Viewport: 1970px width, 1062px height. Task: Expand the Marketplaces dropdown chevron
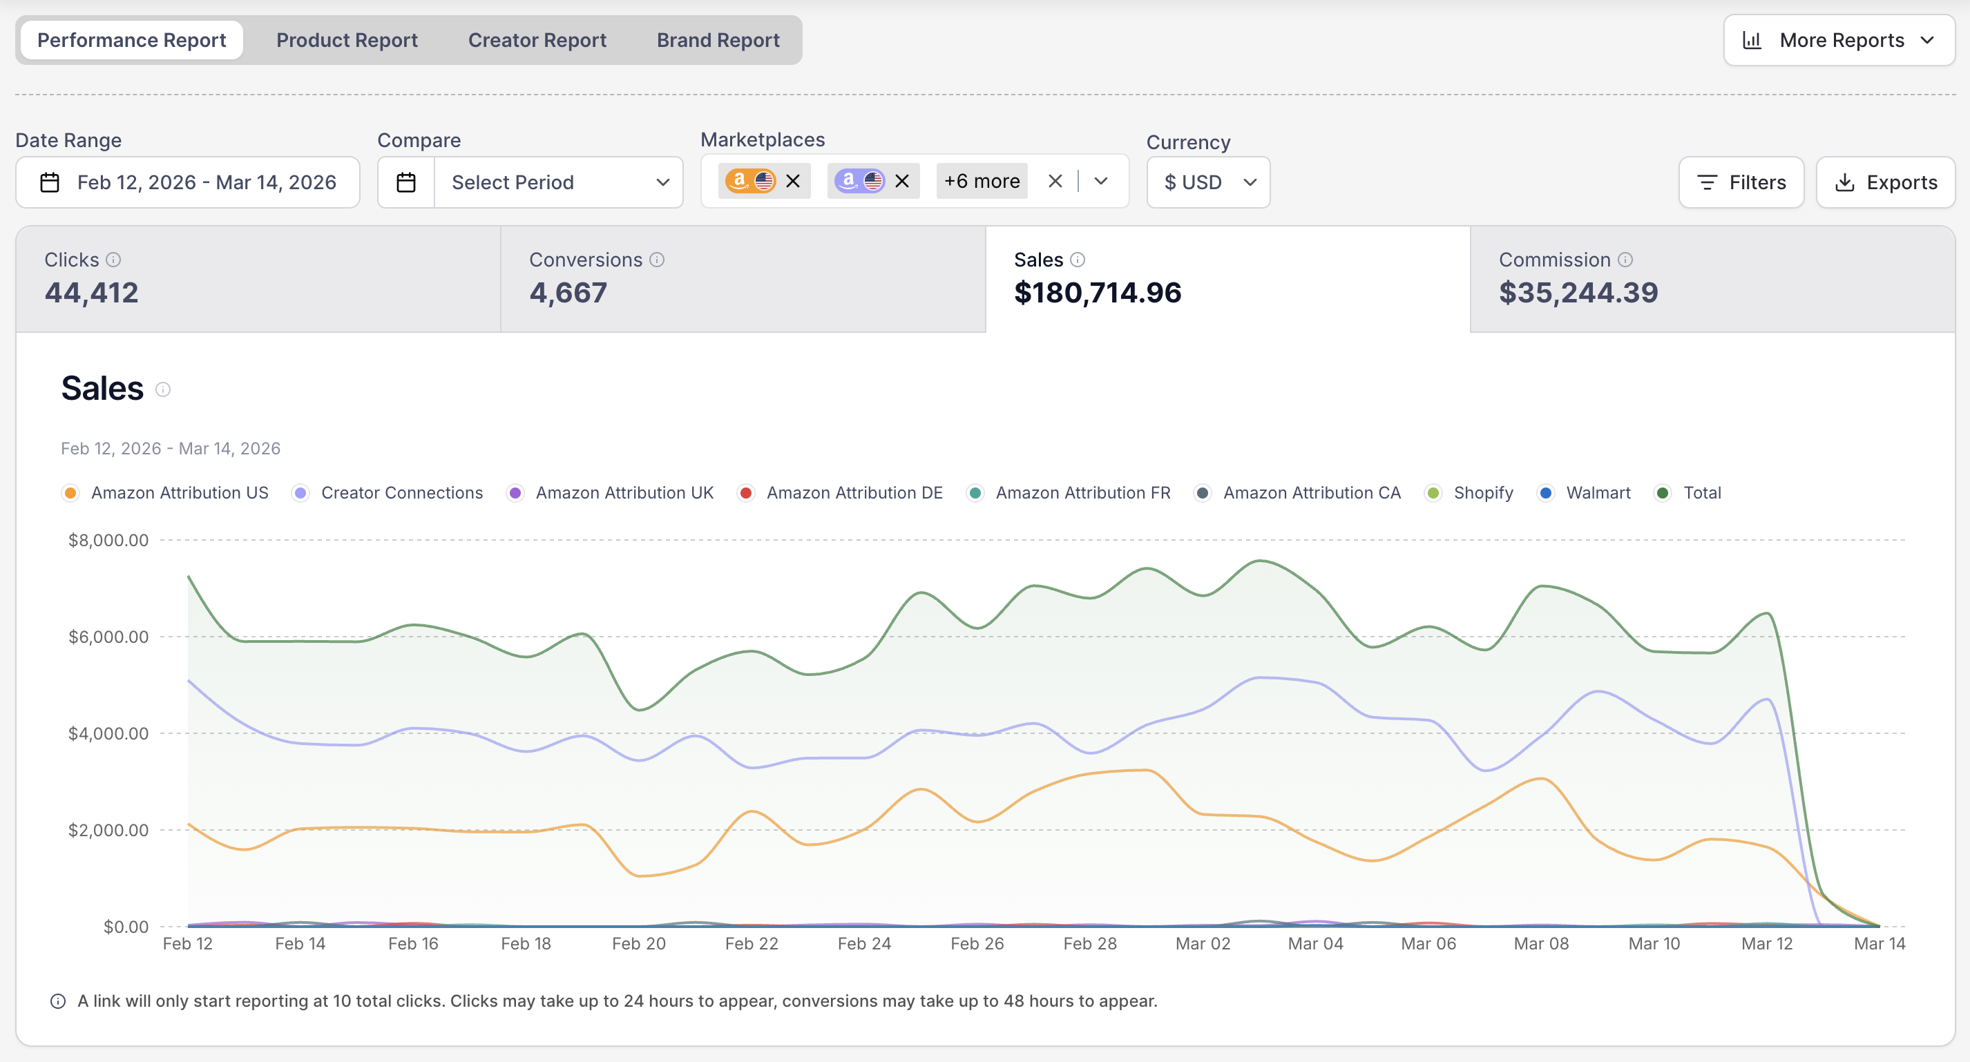1100,181
